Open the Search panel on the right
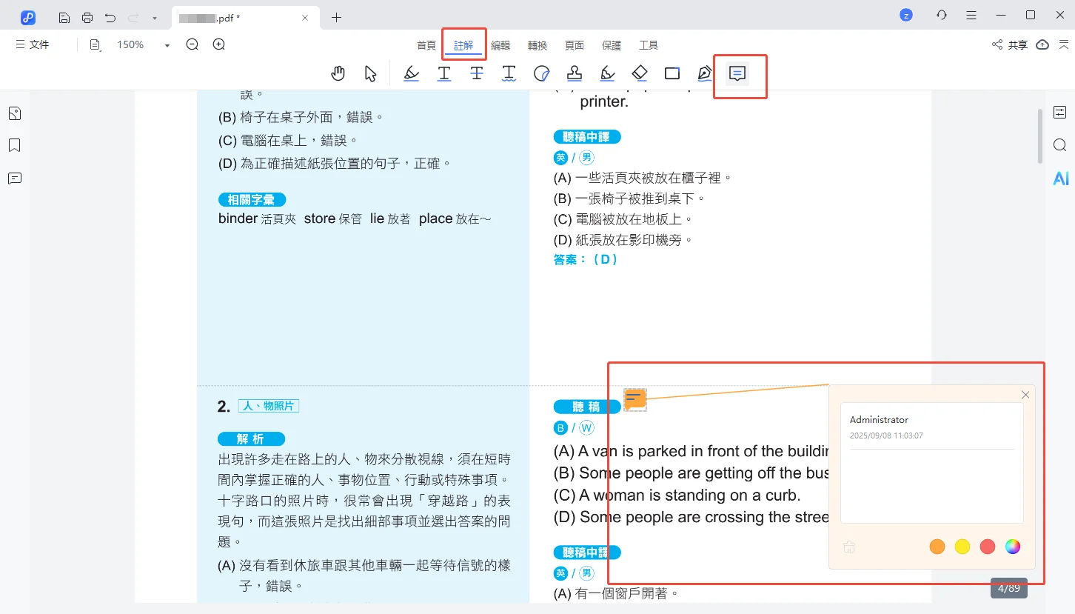 coord(1059,144)
